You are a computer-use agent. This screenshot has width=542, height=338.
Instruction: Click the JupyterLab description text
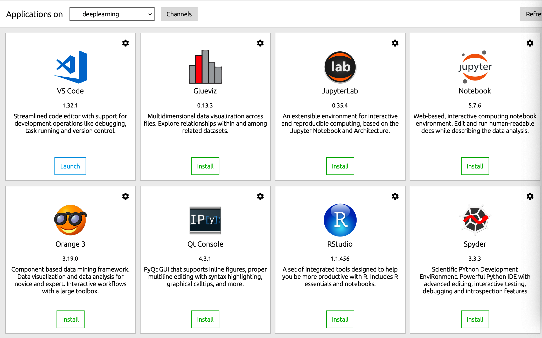[x=340, y=123]
